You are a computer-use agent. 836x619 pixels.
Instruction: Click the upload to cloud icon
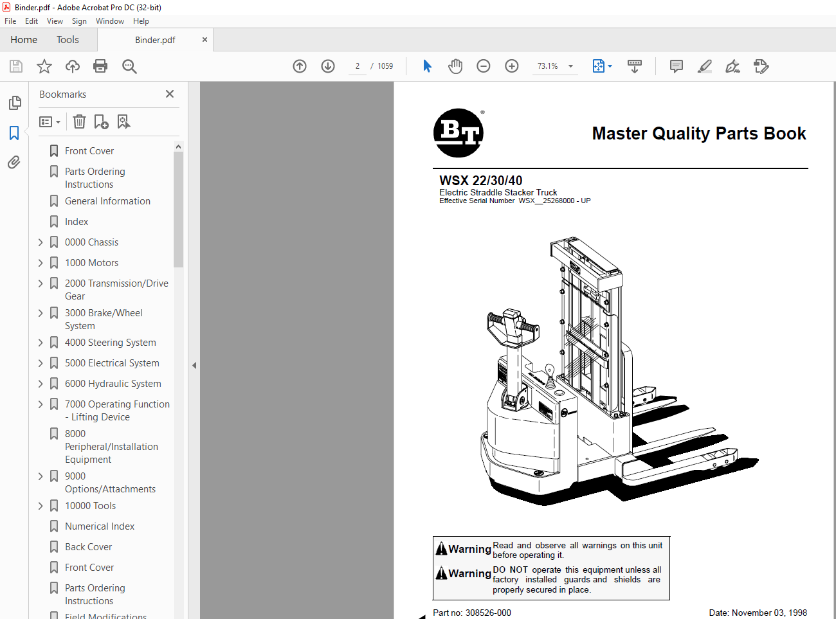[73, 66]
